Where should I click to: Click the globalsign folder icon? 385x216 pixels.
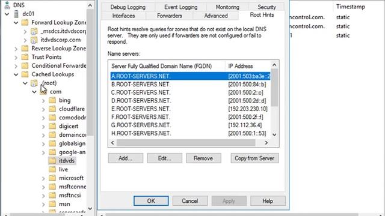click(52, 143)
